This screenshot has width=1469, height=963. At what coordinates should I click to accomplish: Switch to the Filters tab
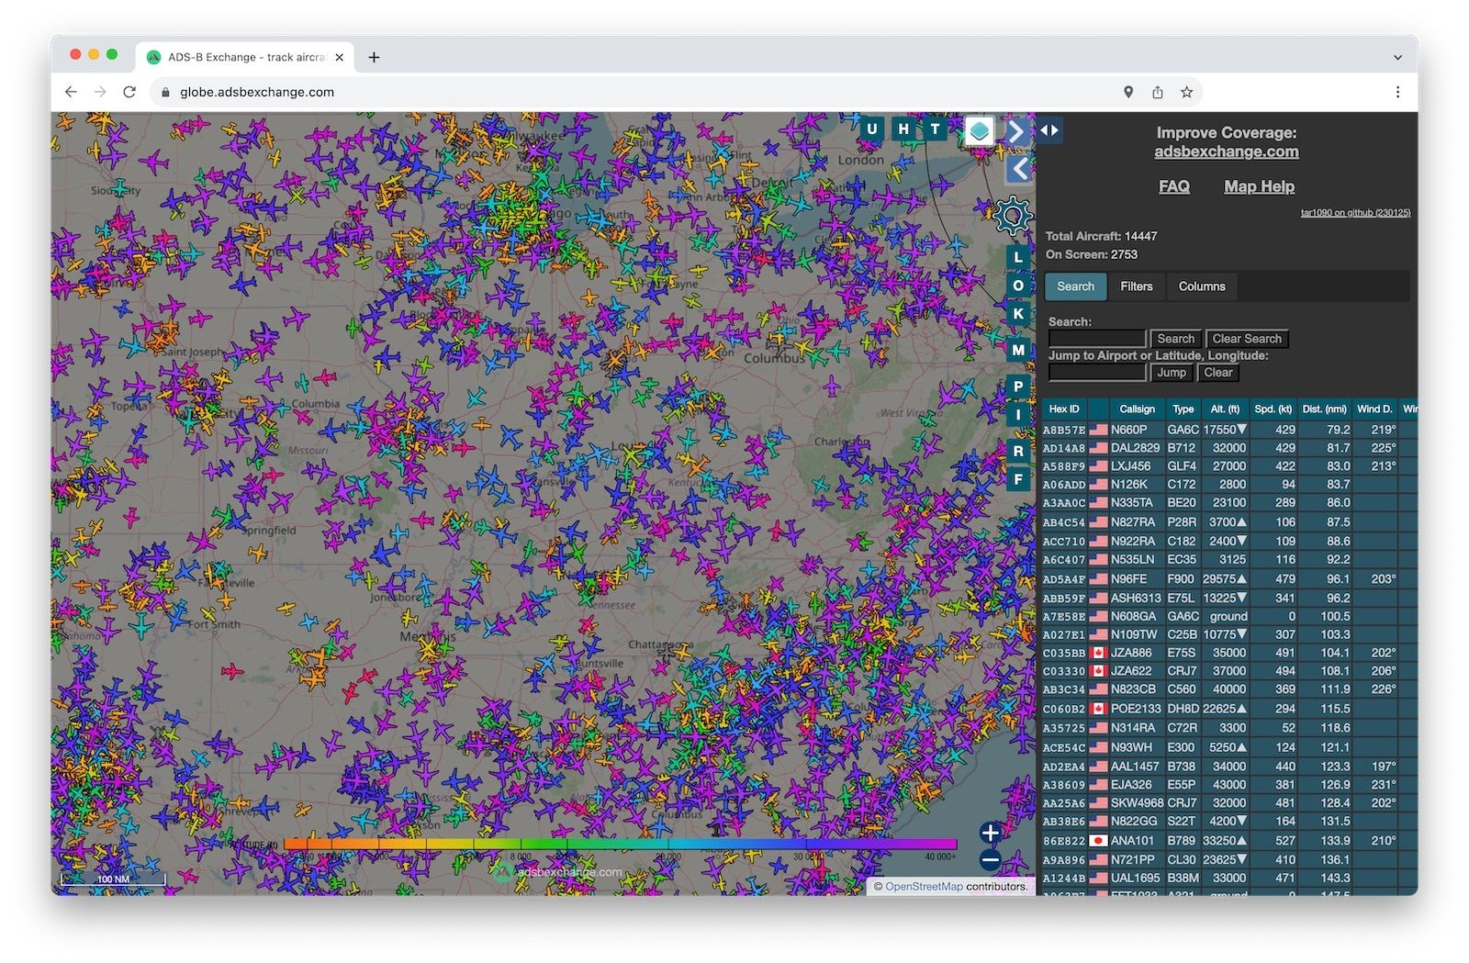pos(1136,286)
